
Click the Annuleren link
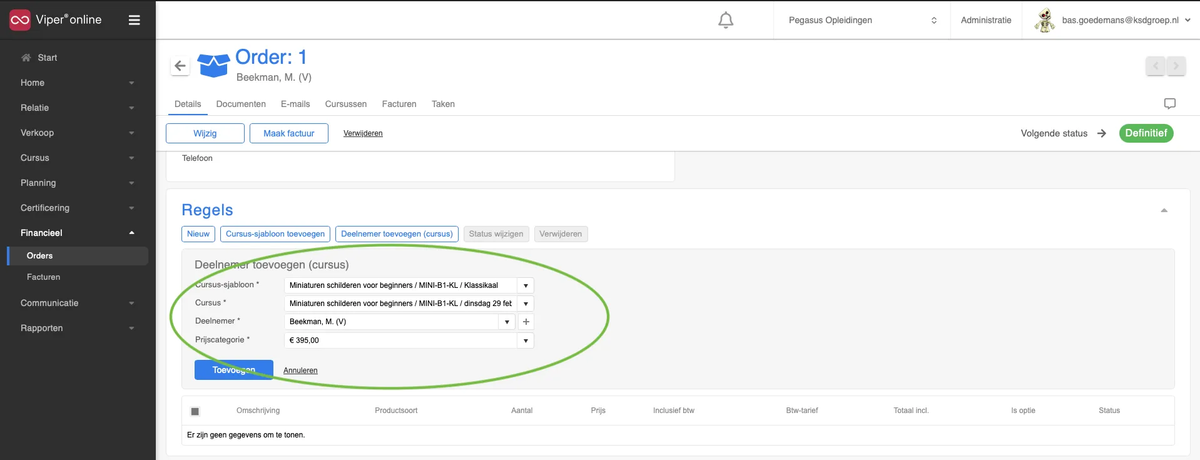click(x=300, y=371)
